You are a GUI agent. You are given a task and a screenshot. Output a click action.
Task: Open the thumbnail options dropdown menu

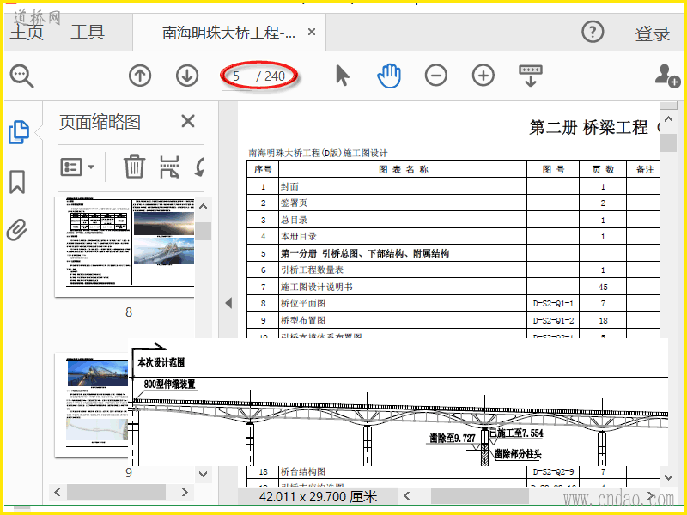77,167
